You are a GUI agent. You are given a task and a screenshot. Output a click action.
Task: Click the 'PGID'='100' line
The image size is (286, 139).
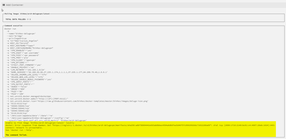[x=15, y=94]
